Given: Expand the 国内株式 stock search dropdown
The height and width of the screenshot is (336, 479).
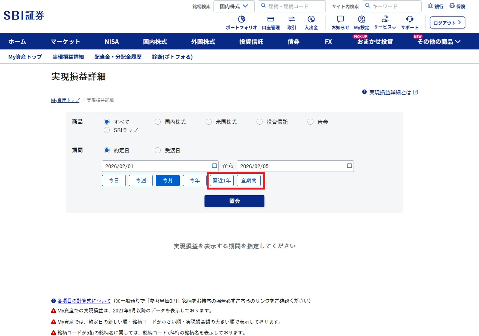Looking at the screenshot, I should (x=234, y=6).
